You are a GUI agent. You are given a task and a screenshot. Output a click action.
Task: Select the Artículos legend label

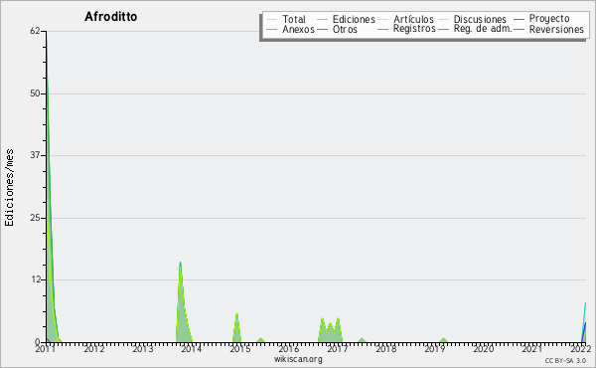tap(413, 20)
